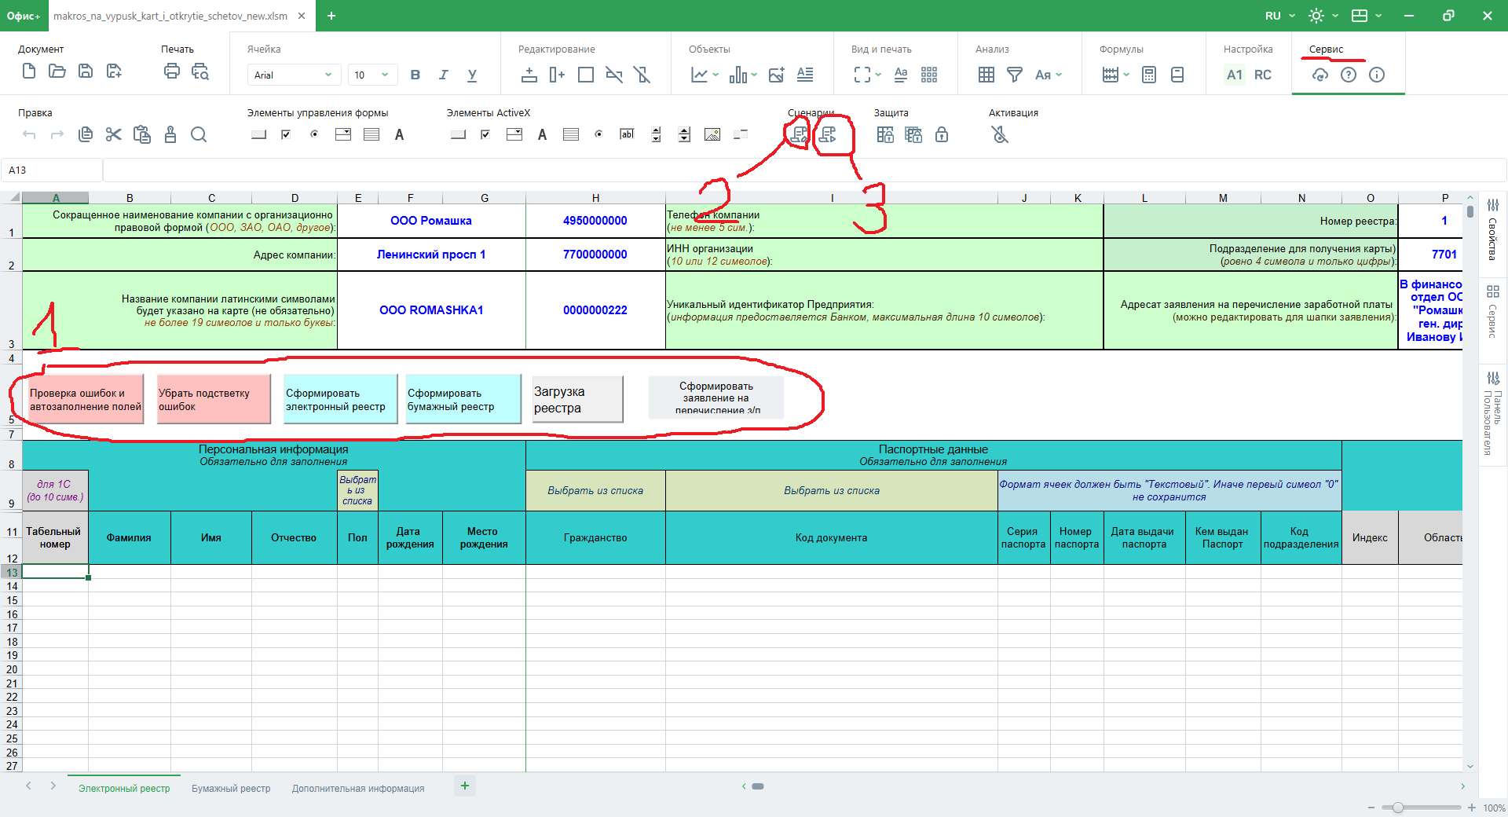Insert form control radio button element
1508x817 pixels.
click(x=314, y=135)
